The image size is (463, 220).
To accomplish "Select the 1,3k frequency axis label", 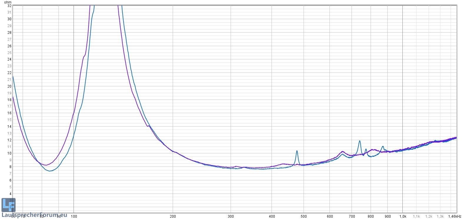I will pos(440,216).
